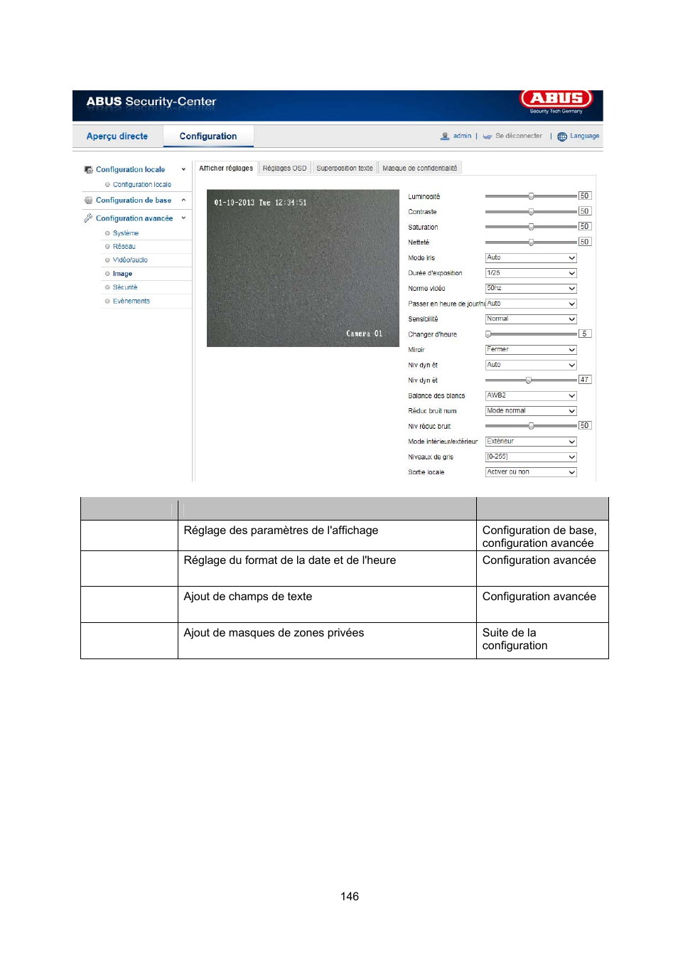Click the Saturation value field
Viewport: 678px width, 960px height.
click(x=585, y=227)
